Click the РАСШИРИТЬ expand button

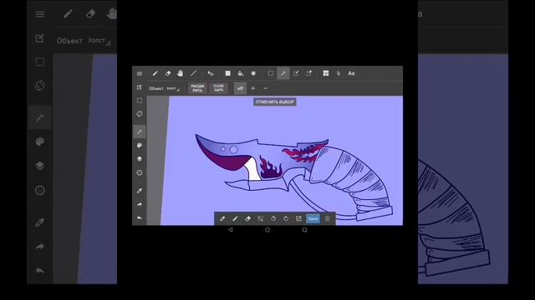click(197, 88)
